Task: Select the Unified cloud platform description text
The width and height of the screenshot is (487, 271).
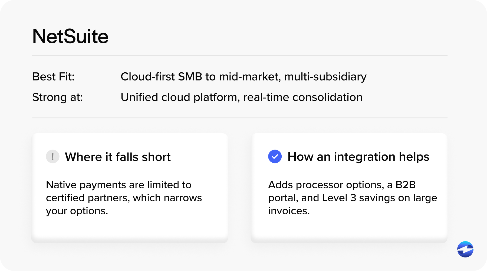Action: coord(242,97)
